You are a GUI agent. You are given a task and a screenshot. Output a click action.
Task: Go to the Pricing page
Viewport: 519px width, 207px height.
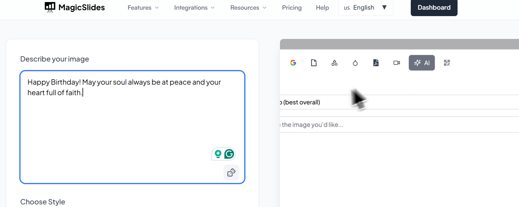pyautogui.click(x=292, y=8)
